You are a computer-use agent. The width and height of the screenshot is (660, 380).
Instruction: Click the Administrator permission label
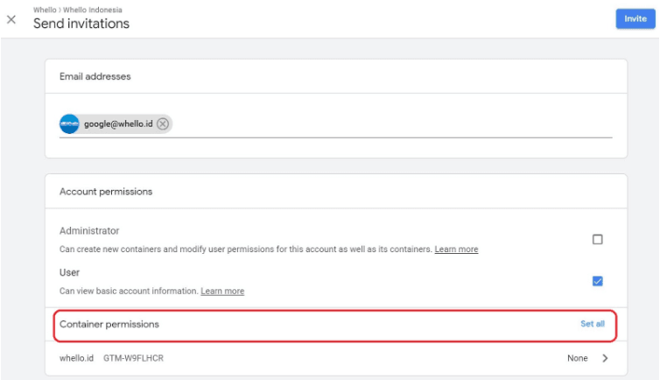click(x=89, y=231)
